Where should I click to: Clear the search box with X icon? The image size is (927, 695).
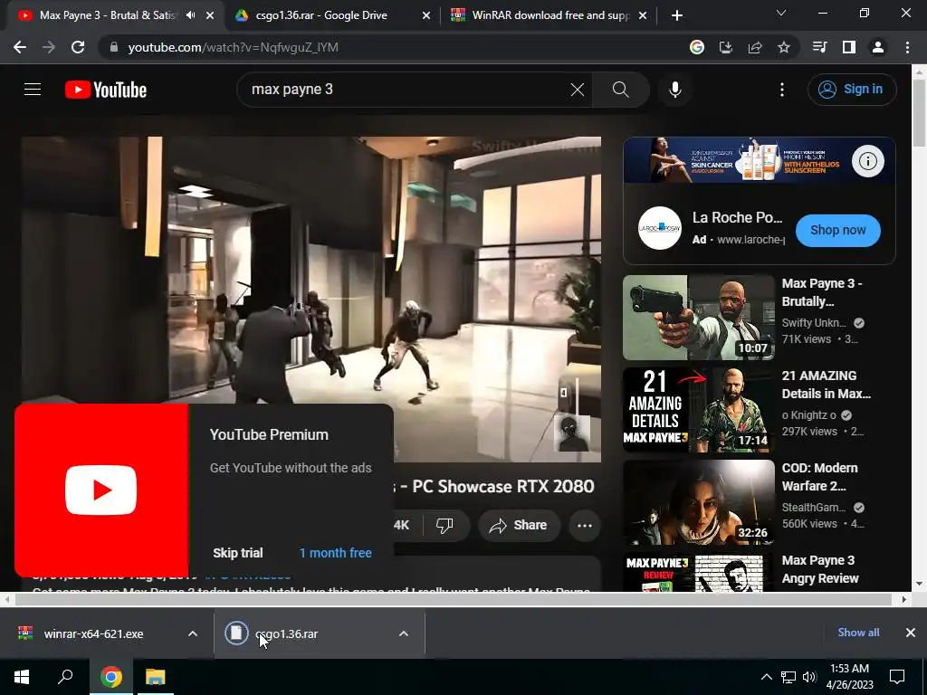tap(577, 90)
